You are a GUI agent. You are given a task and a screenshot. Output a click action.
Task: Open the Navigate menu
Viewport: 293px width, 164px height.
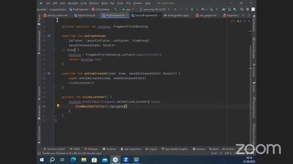pyautogui.click(x=73, y=3)
